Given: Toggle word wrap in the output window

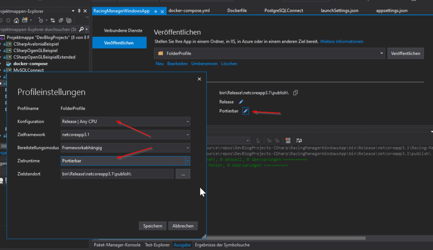Looking at the screenshot, I should 299,140.
